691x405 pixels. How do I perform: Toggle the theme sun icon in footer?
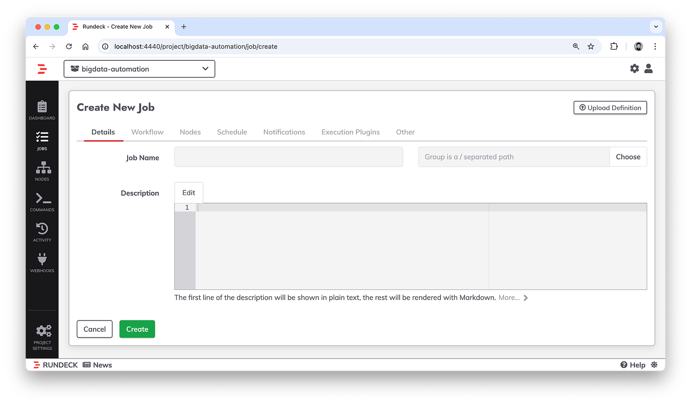click(x=654, y=365)
